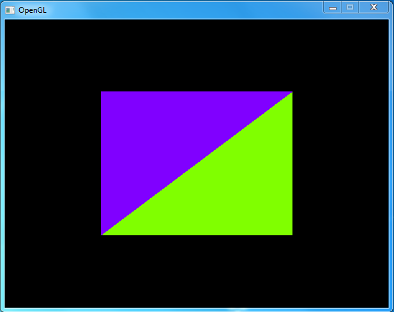Click the black area left of purple triangle
This screenshot has width=394, height=312.
pyautogui.click(x=51, y=163)
